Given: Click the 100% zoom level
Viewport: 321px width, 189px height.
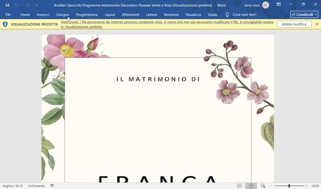Looking at the screenshot, I should 315,186.
